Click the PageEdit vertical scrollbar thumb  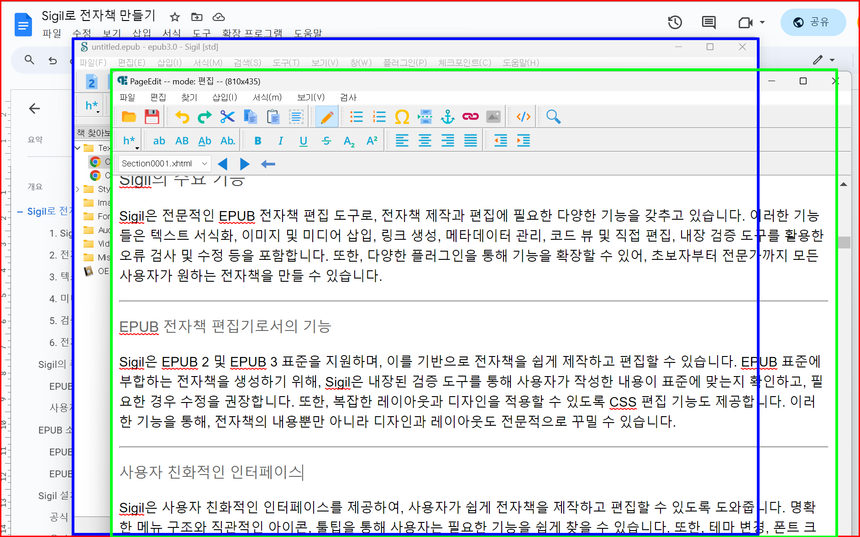tap(844, 243)
